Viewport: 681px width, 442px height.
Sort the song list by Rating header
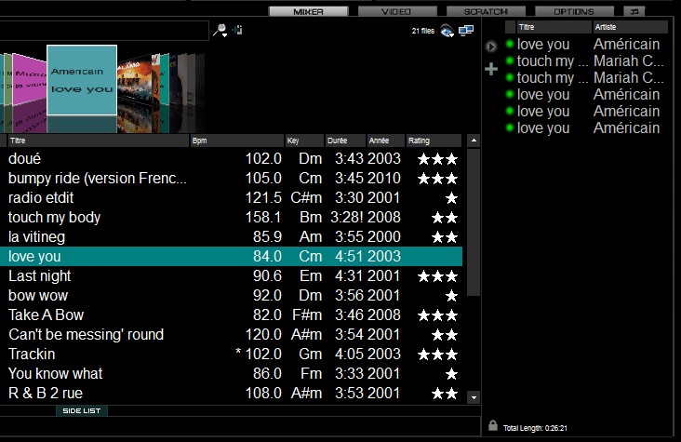pos(434,141)
